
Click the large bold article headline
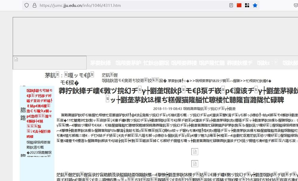click(178, 95)
